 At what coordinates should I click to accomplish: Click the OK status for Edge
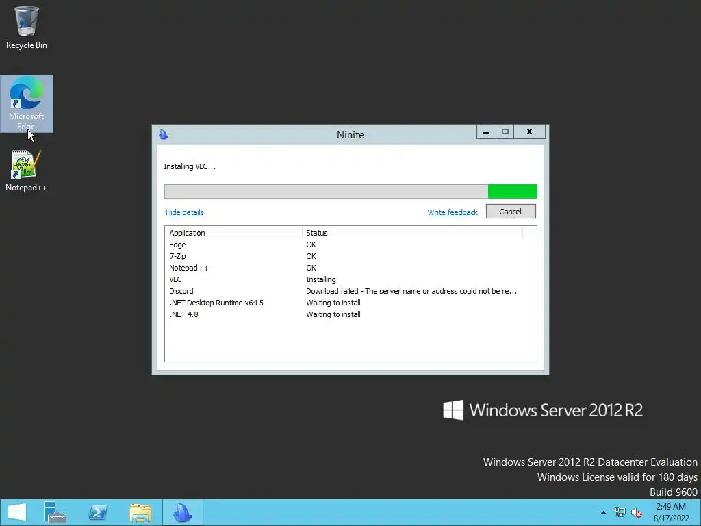tap(311, 245)
